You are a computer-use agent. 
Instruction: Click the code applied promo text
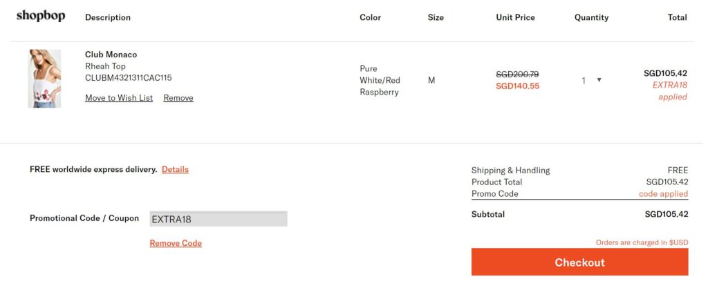point(663,194)
